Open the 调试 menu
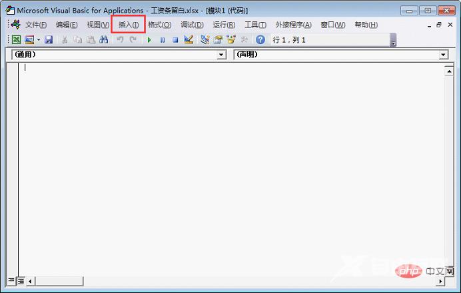This screenshot has height=293, width=461. tap(192, 25)
